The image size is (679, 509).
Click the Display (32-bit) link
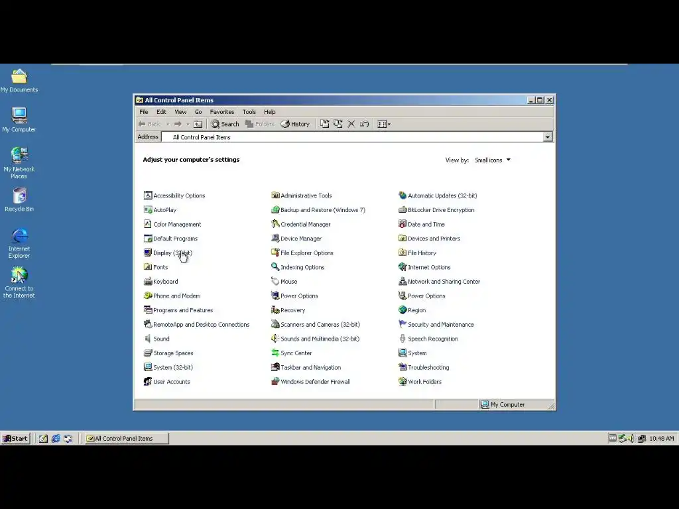(172, 253)
